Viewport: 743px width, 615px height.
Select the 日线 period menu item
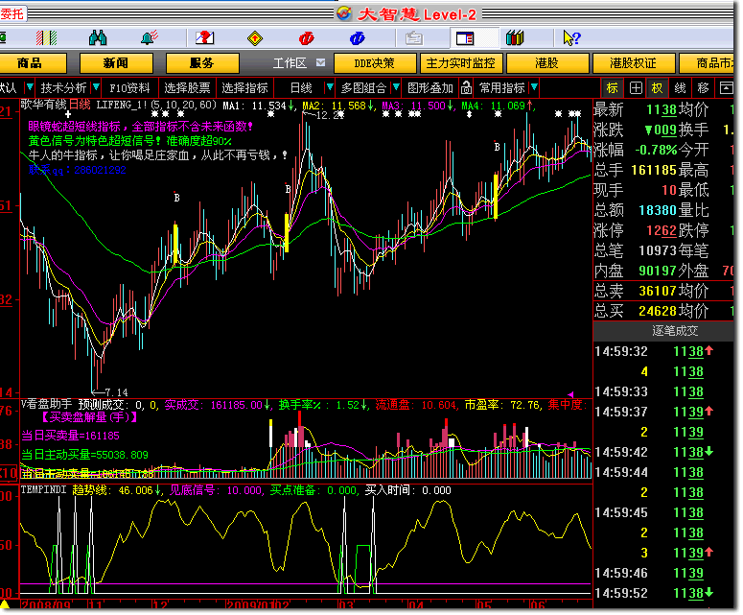tap(301, 87)
